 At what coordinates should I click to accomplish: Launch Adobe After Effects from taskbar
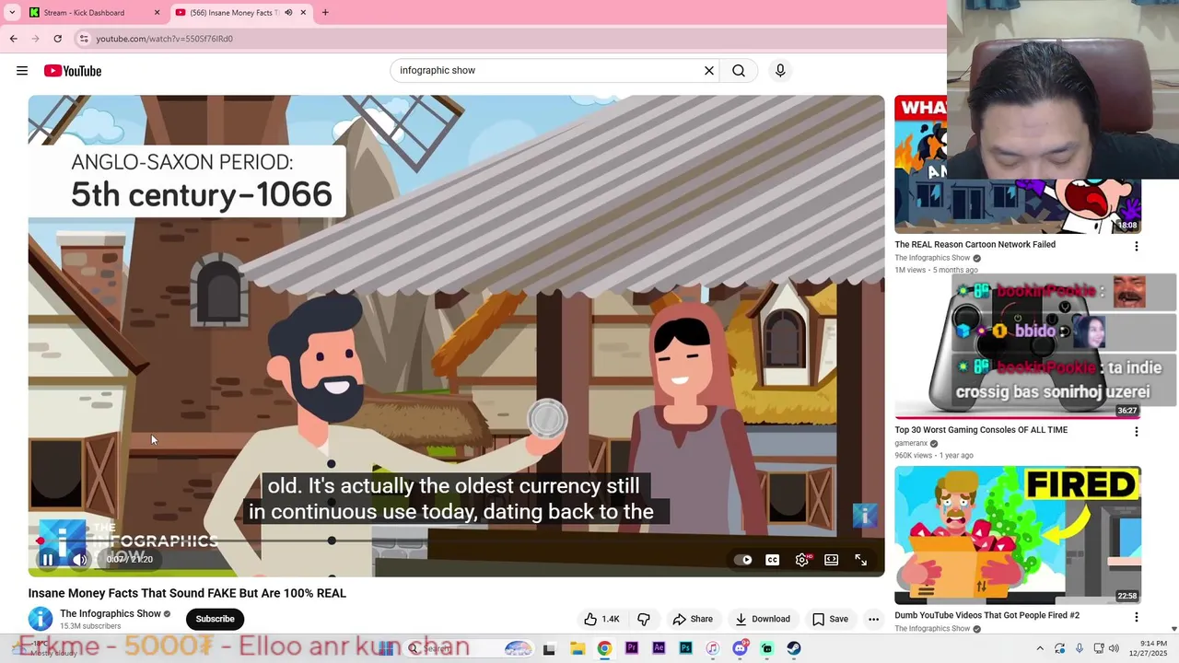pos(659,648)
